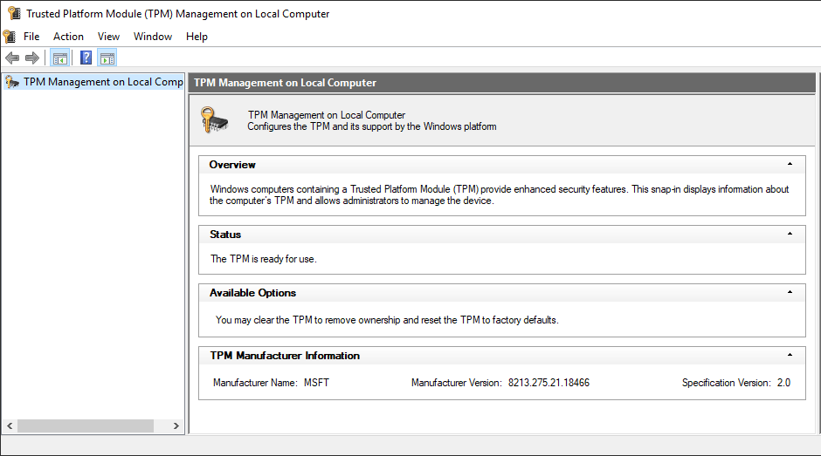Open the View menu
This screenshot has width=821, height=456.
coord(108,37)
